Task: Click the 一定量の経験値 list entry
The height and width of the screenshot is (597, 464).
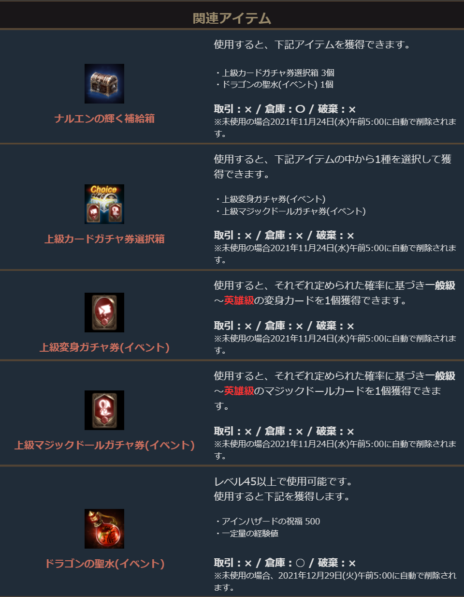Action: coord(246,534)
